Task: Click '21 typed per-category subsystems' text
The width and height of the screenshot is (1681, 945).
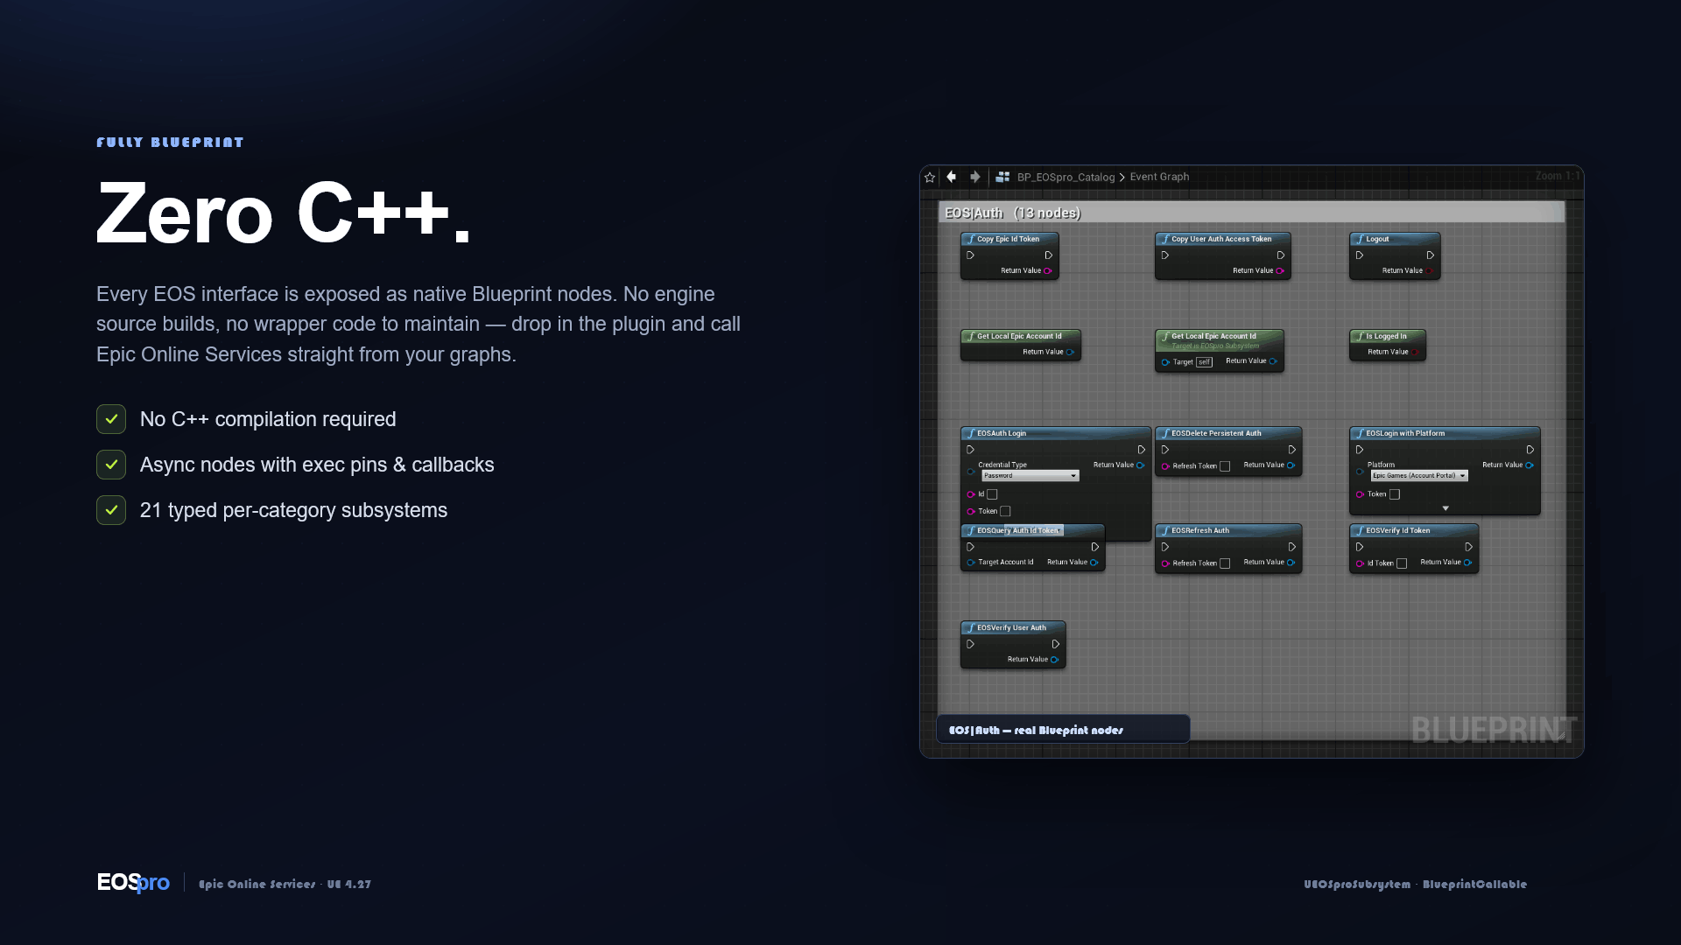Action: 293,510
